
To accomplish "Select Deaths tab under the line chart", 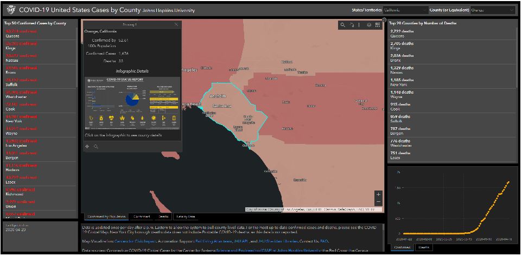I will (x=423, y=247).
